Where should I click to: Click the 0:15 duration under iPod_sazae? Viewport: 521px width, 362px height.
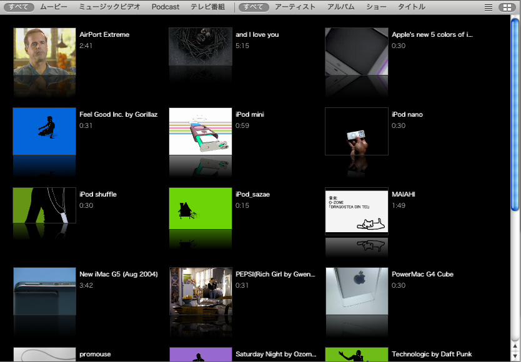point(242,205)
